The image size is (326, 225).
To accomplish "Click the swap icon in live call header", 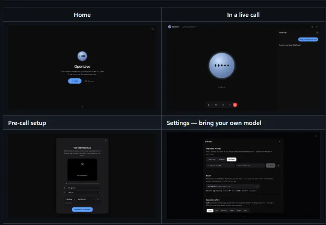I will coord(312,26).
